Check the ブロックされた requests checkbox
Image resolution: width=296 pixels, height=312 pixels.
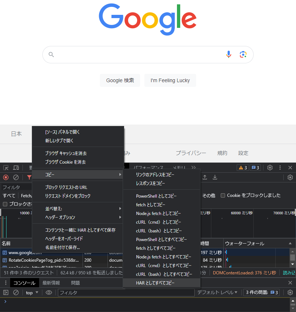coord(5,204)
